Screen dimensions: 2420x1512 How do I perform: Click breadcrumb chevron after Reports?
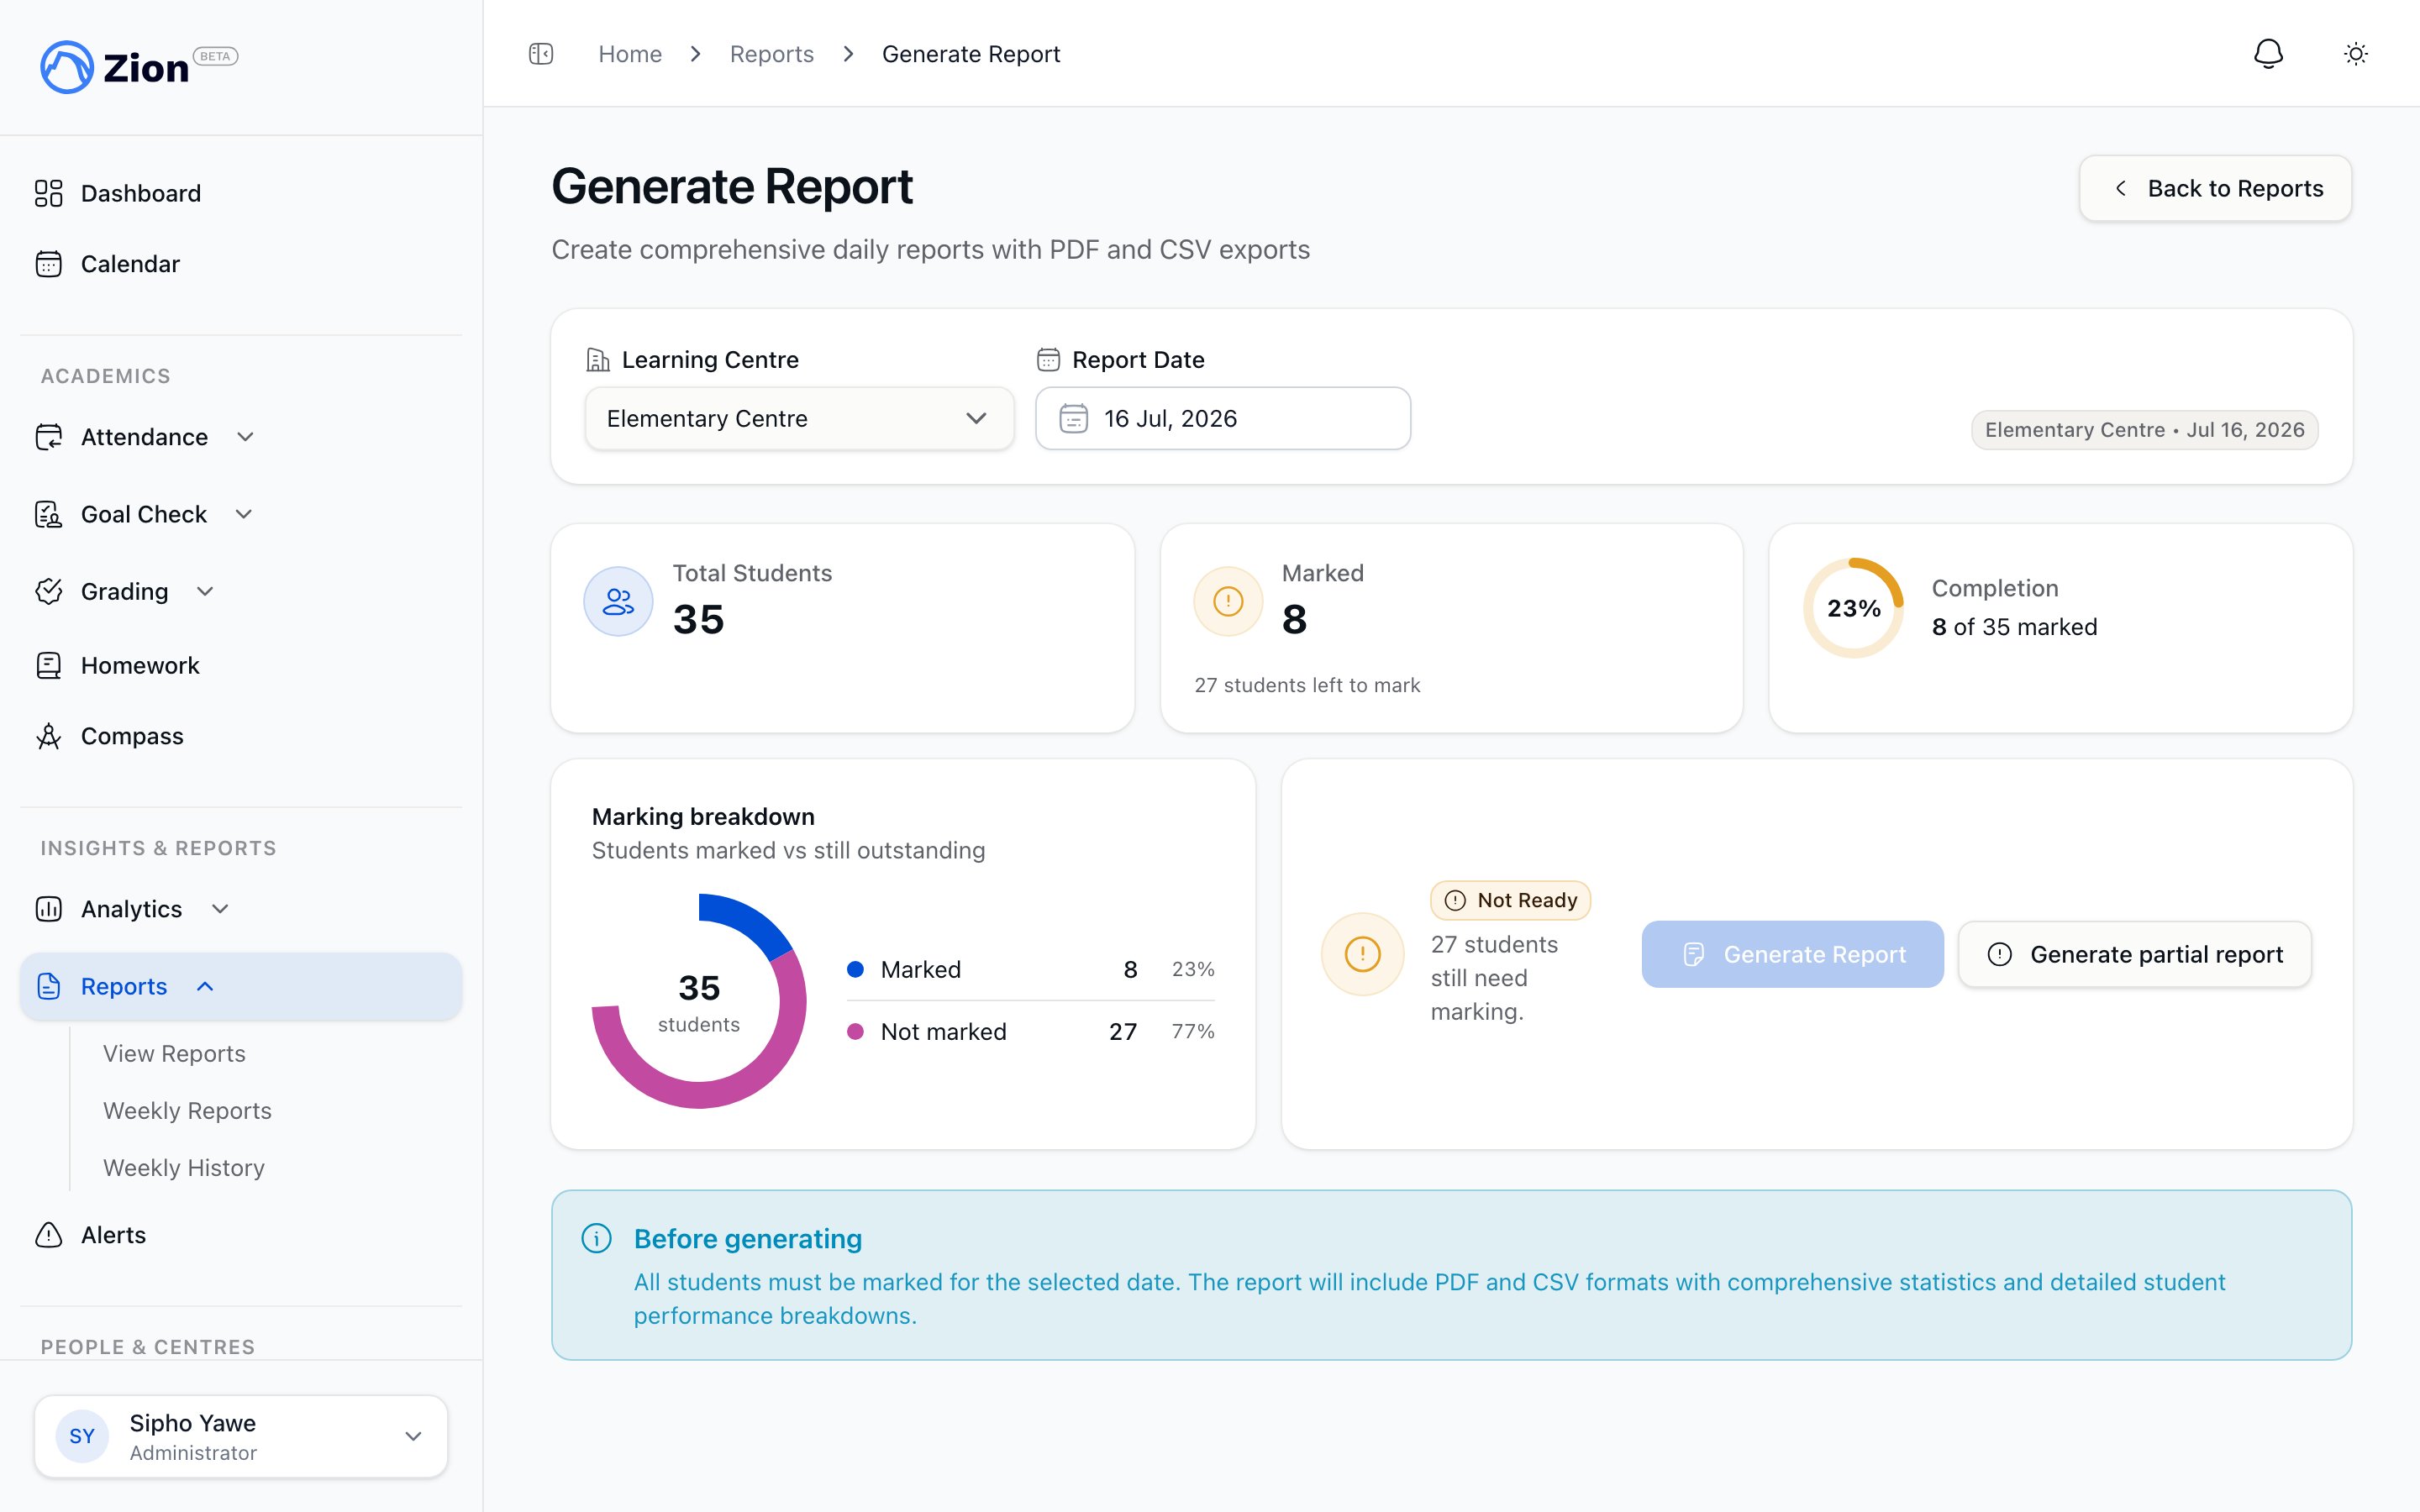click(848, 54)
